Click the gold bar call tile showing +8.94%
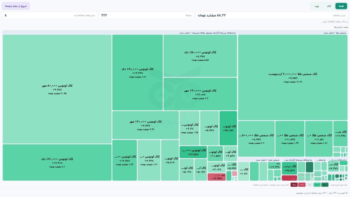Screen dimensions: 350x197 [256, 139]
